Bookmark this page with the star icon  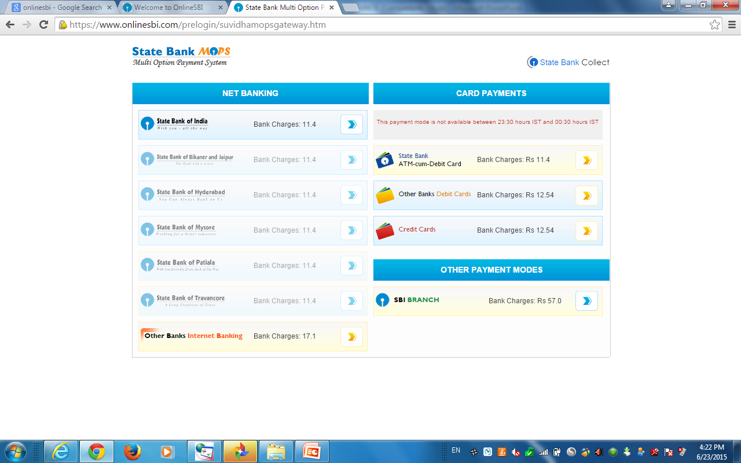click(715, 25)
